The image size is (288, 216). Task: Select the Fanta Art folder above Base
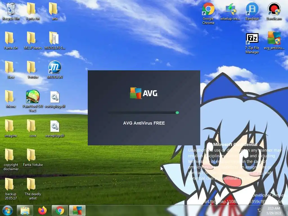tap(11, 40)
